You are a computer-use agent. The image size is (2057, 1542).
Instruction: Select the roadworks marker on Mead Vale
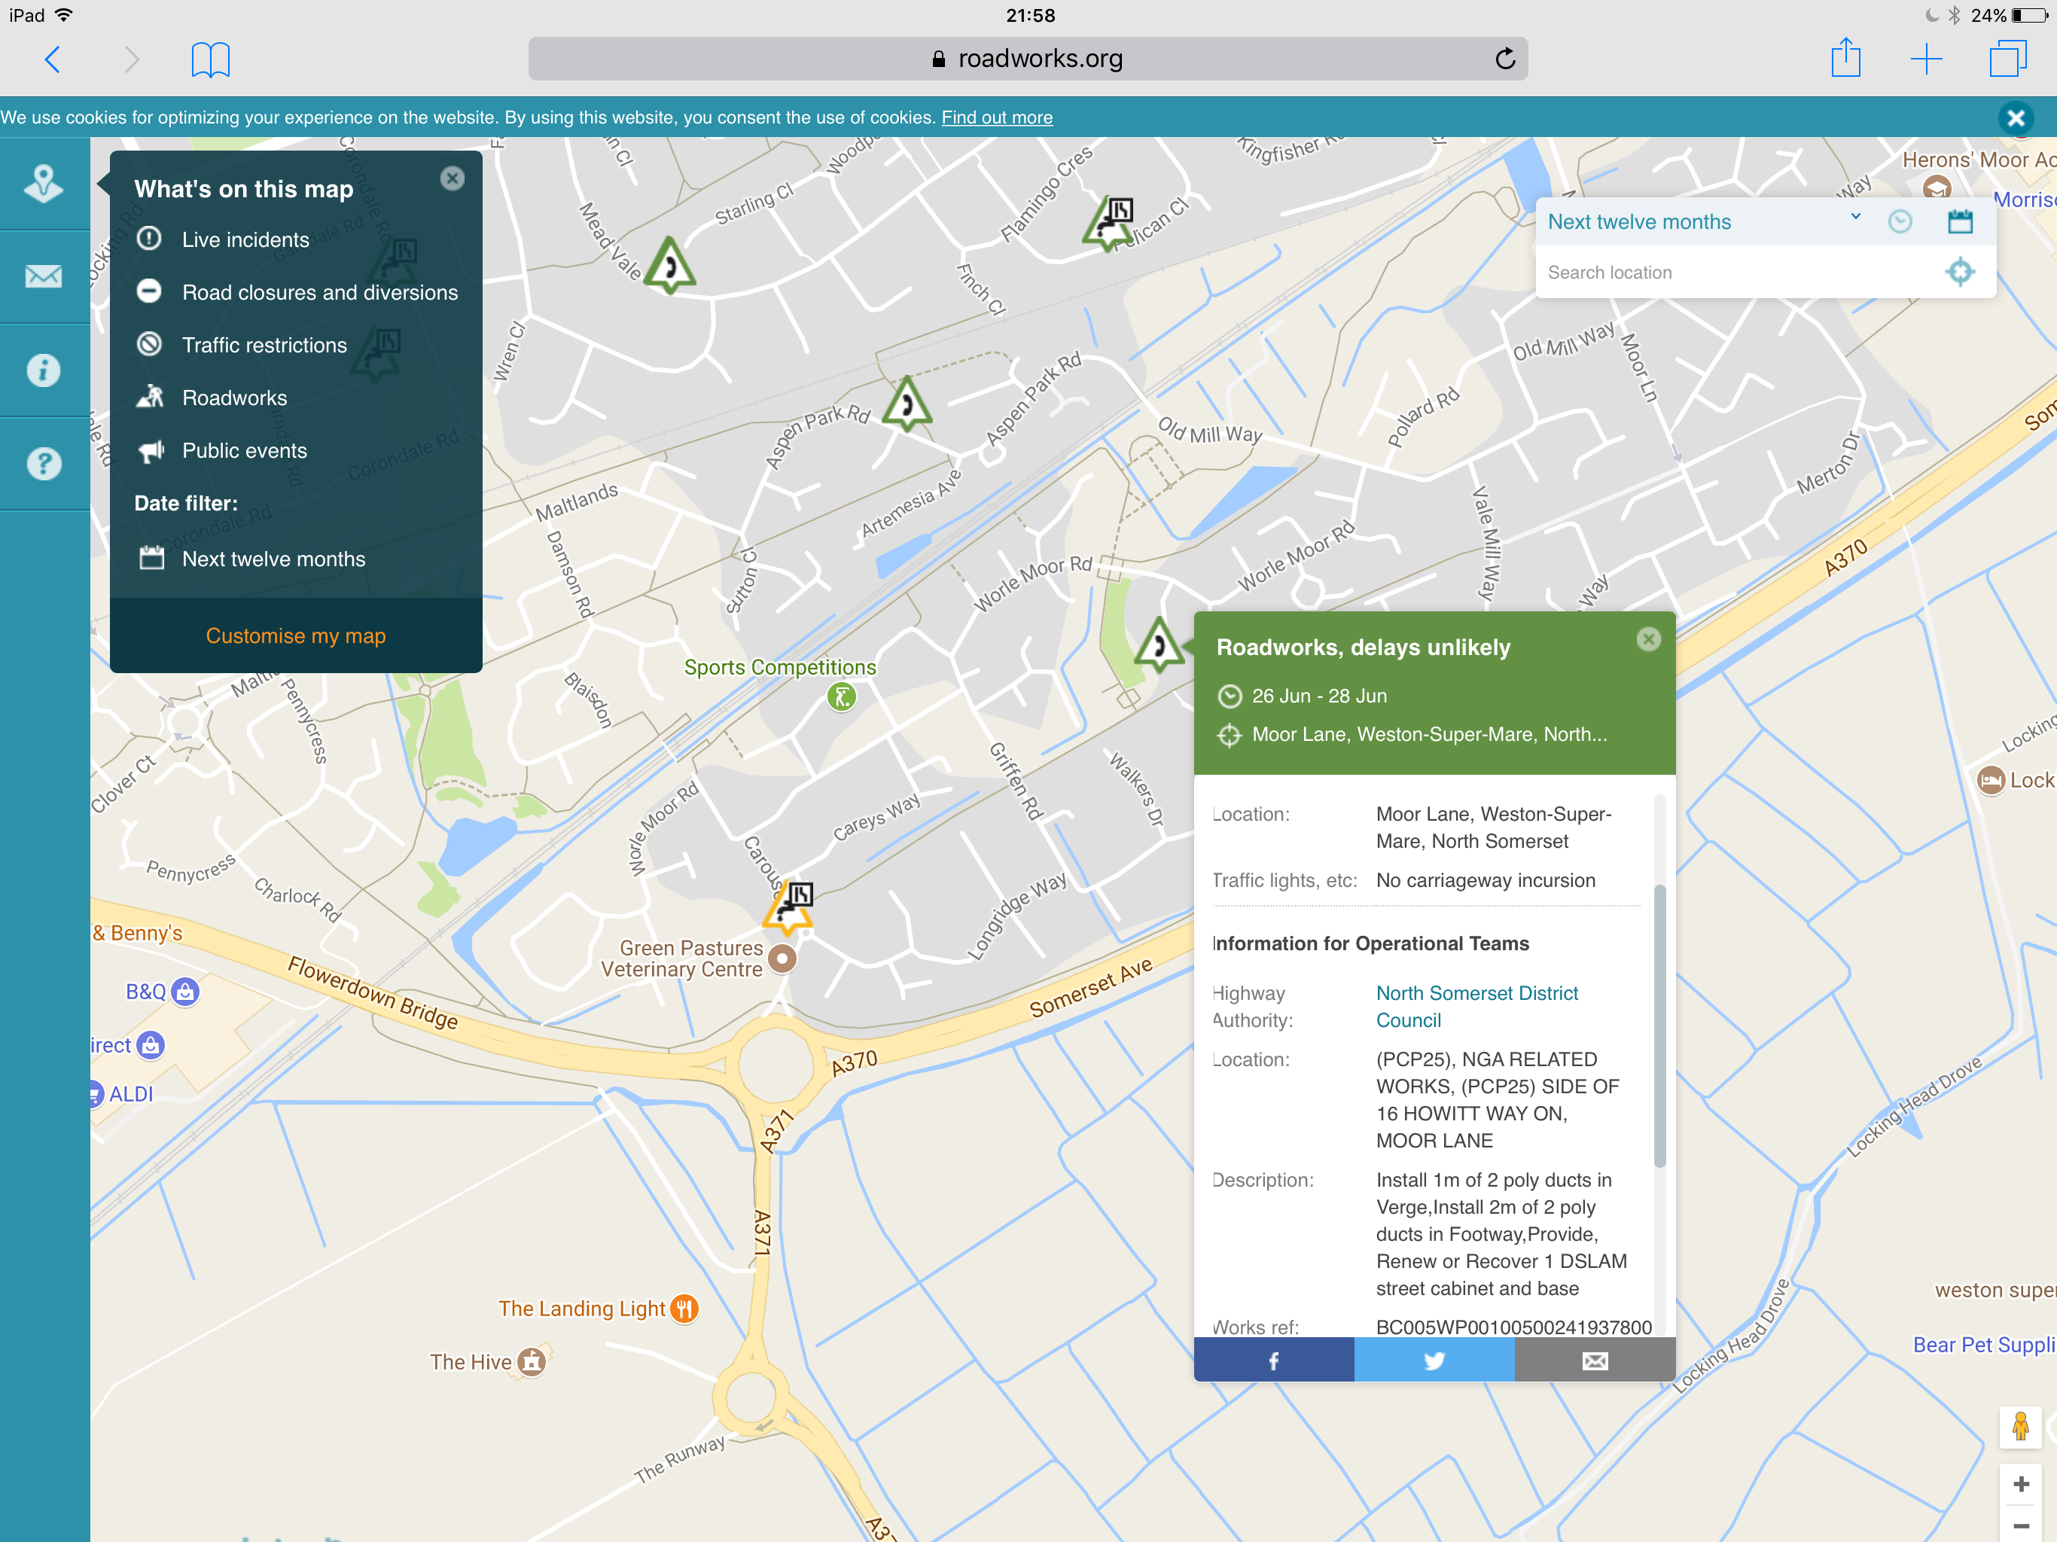point(669,266)
